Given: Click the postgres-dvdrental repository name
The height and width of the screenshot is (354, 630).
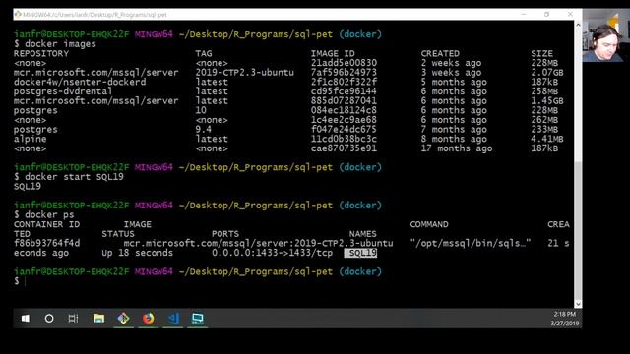Looking at the screenshot, I should [63, 91].
